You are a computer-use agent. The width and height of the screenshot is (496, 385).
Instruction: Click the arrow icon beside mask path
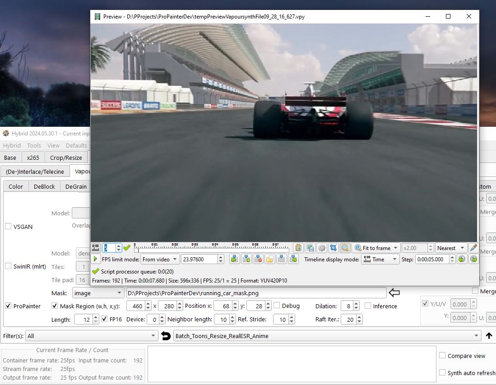(x=394, y=293)
